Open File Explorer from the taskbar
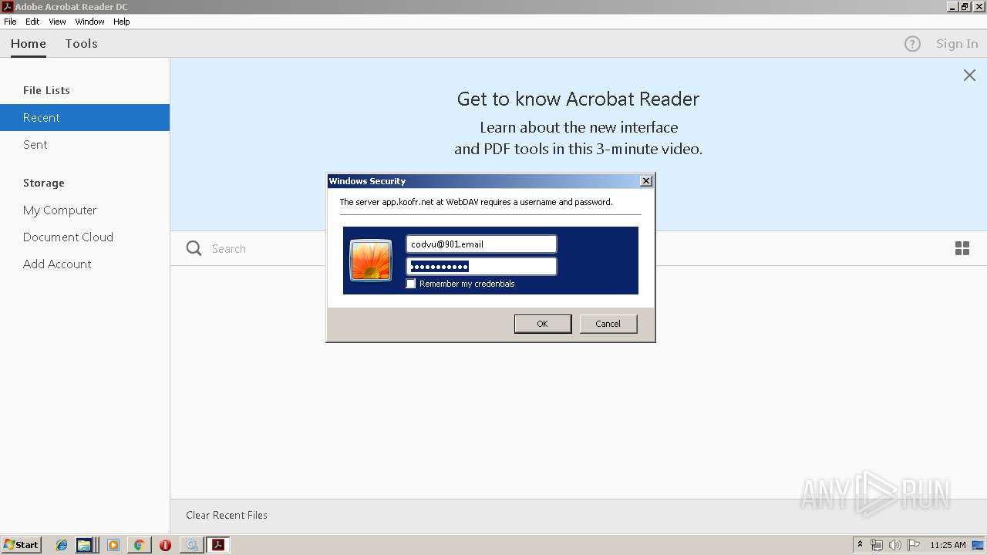987x555 pixels. [84, 545]
